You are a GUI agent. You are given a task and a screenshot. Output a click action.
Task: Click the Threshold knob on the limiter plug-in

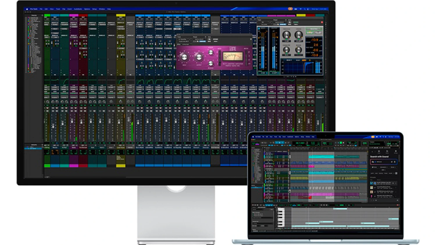click(287, 35)
